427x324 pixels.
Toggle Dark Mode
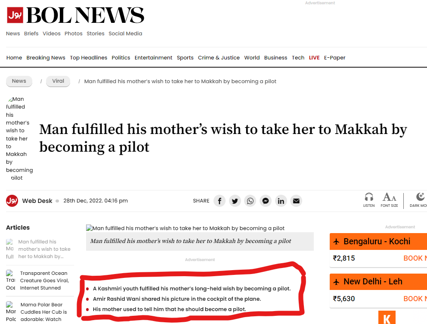pos(420,199)
